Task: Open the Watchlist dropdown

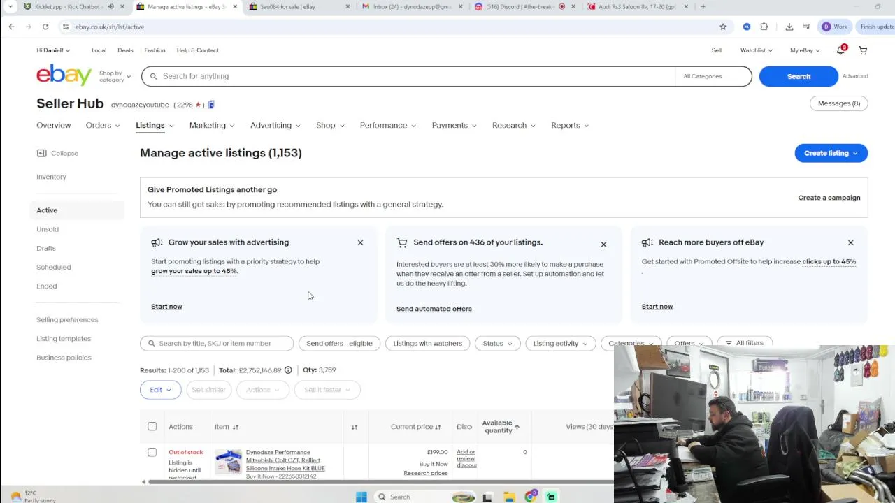Action: (x=757, y=50)
